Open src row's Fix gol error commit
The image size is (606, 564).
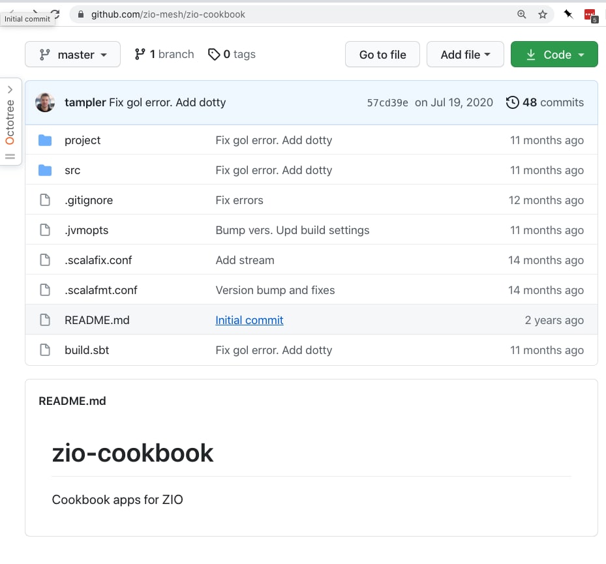(x=273, y=170)
